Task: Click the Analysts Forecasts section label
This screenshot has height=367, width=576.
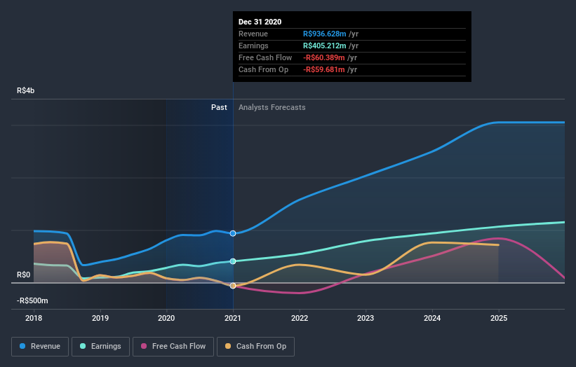Action: 272,107
